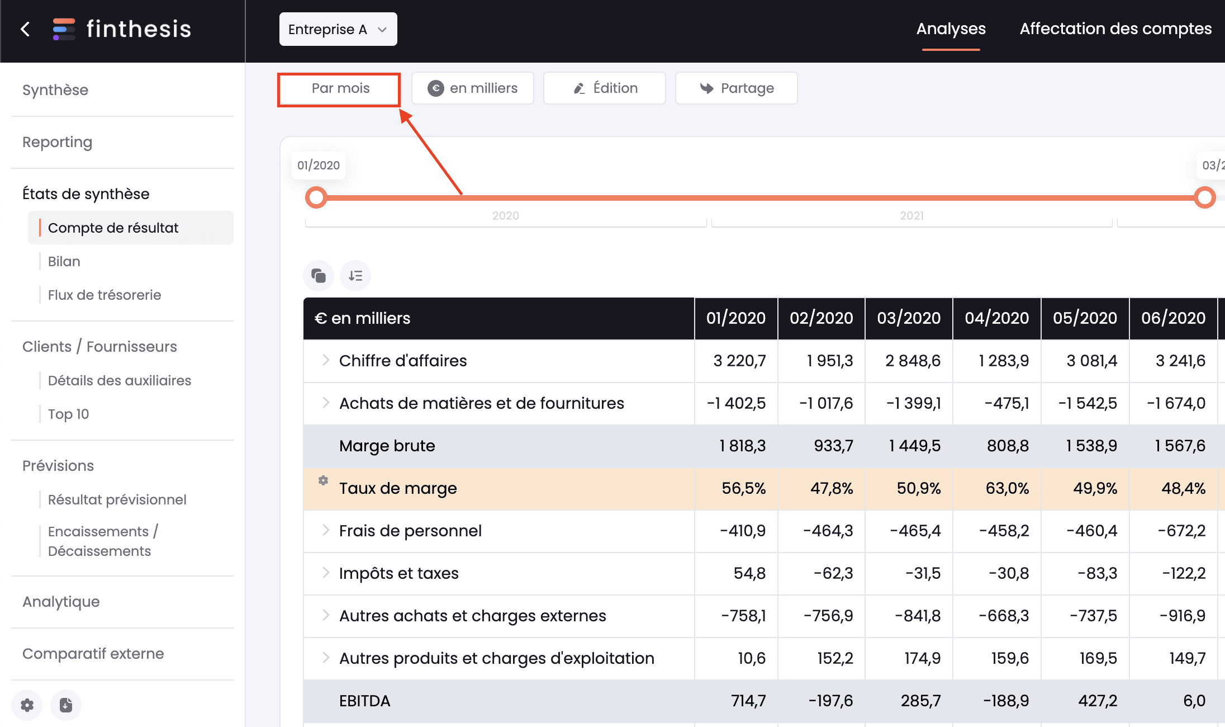Viewport: 1225px width, 727px height.
Task: Click the 2021 year segment on timeline
Action: [911, 216]
